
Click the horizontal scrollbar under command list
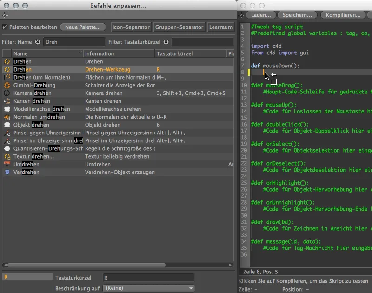point(86,265)
